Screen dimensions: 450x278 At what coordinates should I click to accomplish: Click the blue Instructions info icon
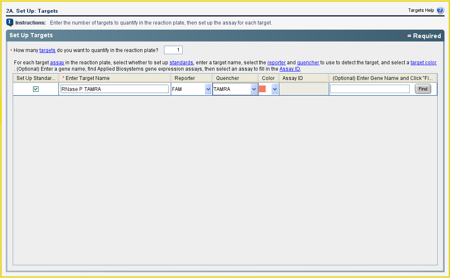tap(10, 22)
